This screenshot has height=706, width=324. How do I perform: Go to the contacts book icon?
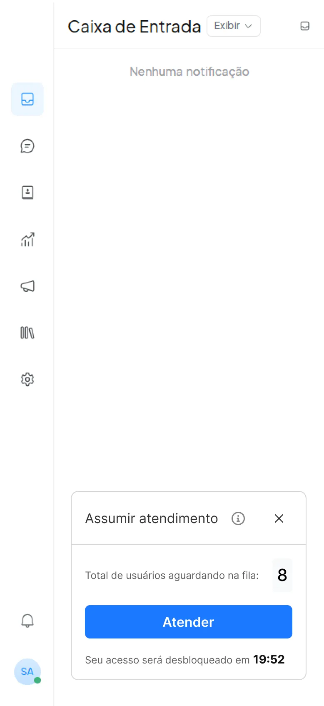[27, 193]
